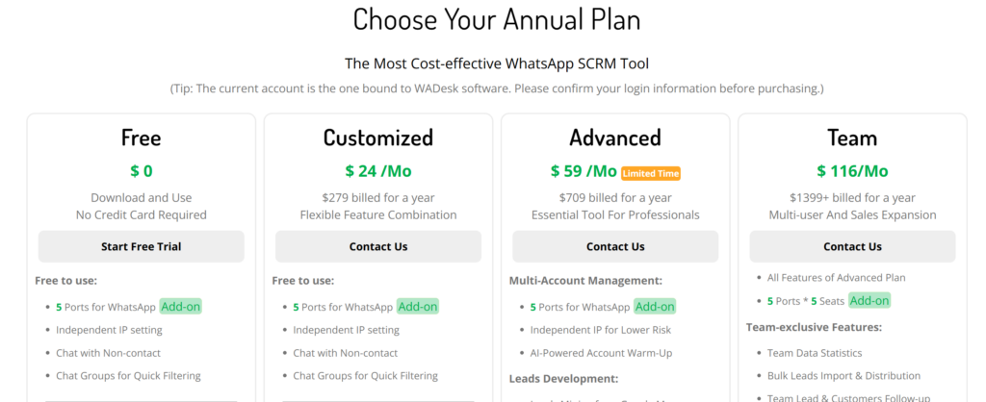Select the Advanced plan heading

615,138
